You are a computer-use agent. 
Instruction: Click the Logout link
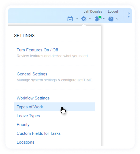(x=113, y=11)
